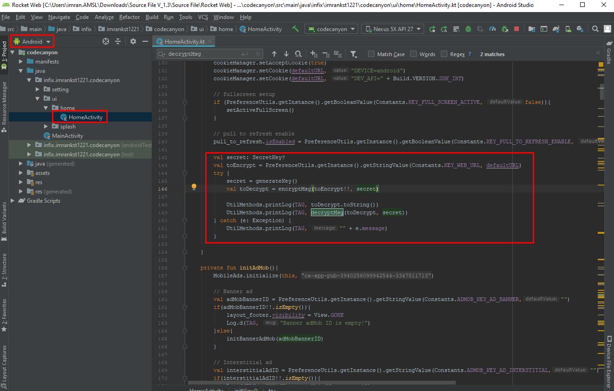This screenshot has width=614, height=391.
Task: Open the Android project view dropdown
Action: coord(32,41)
